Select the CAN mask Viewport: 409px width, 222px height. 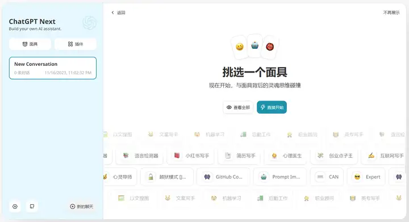point(327,177)
